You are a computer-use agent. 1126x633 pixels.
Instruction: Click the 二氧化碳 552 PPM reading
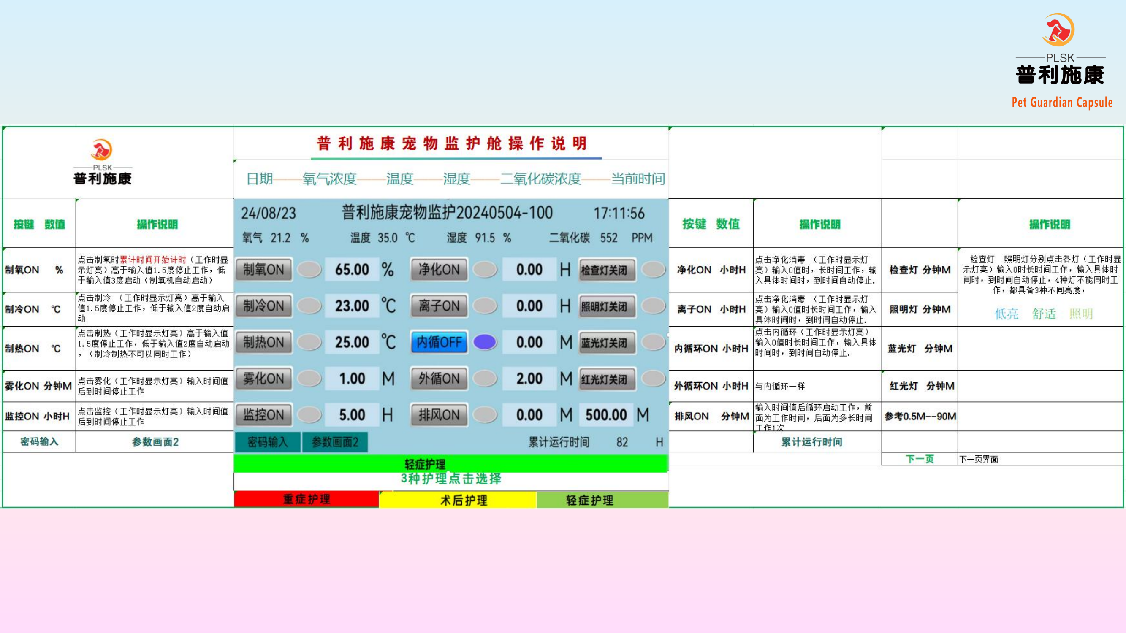[601, 238]
